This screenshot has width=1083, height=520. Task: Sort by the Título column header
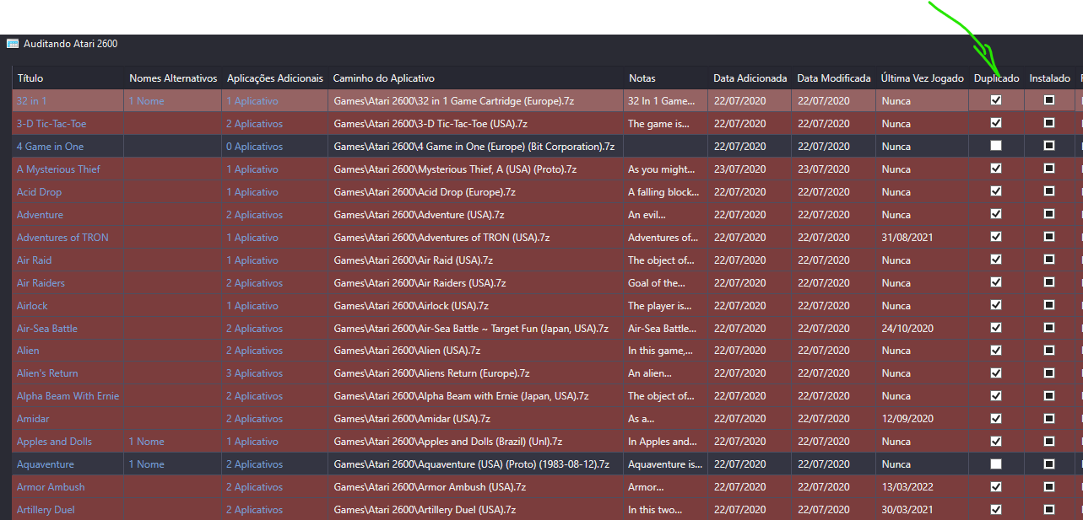coord(30,78)
